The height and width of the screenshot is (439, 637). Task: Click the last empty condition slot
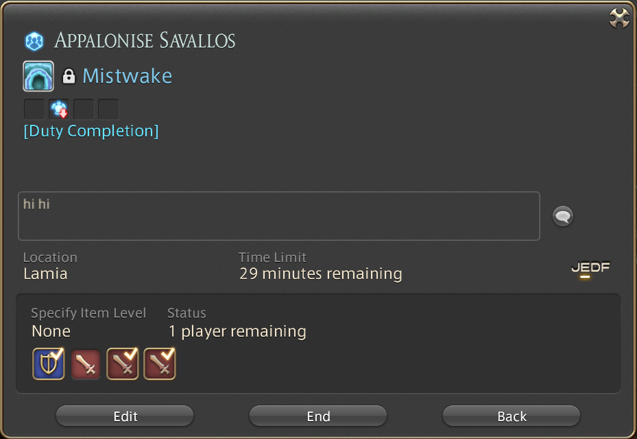pyautogui.click(x=108, y=109)
